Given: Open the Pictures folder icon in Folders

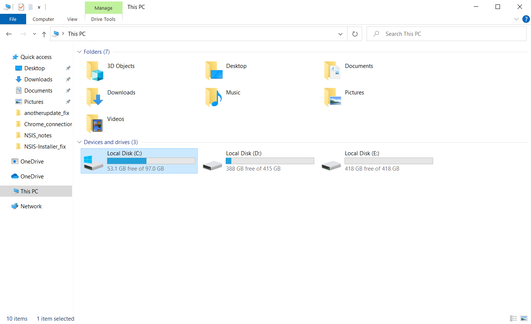Looking at the screenshot, I should (x=333, y=97).
